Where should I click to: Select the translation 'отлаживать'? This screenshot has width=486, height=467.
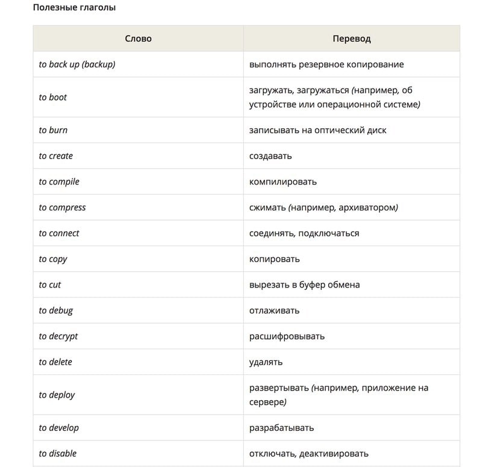(x=274, y=310)
